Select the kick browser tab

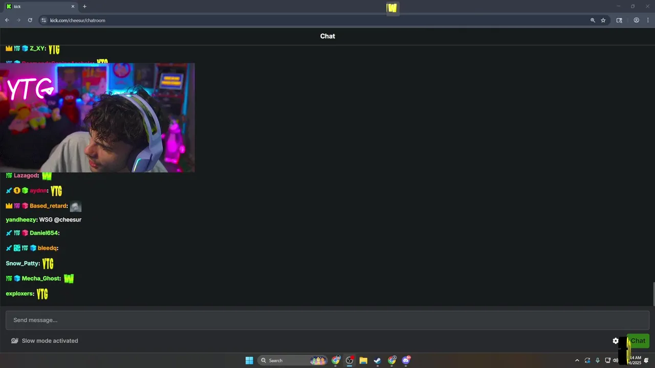click(40, 7)
